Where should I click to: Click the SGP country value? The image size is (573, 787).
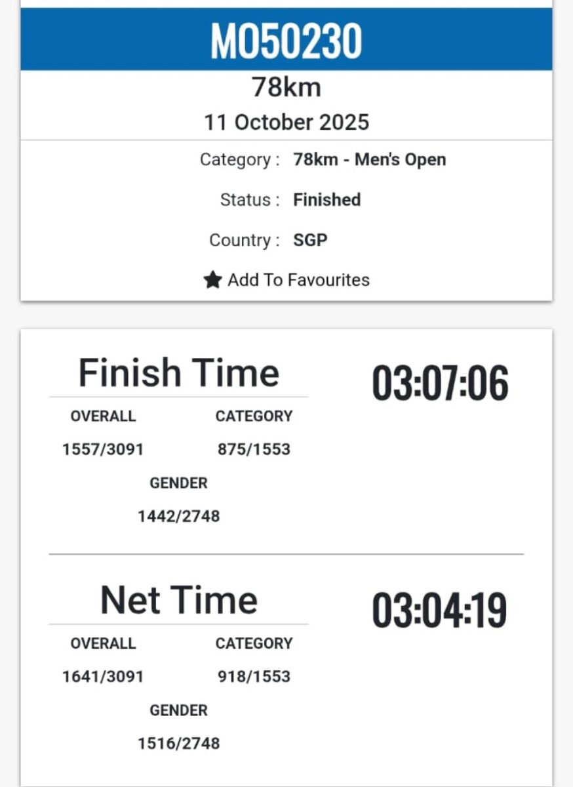(x=310, y=240)
